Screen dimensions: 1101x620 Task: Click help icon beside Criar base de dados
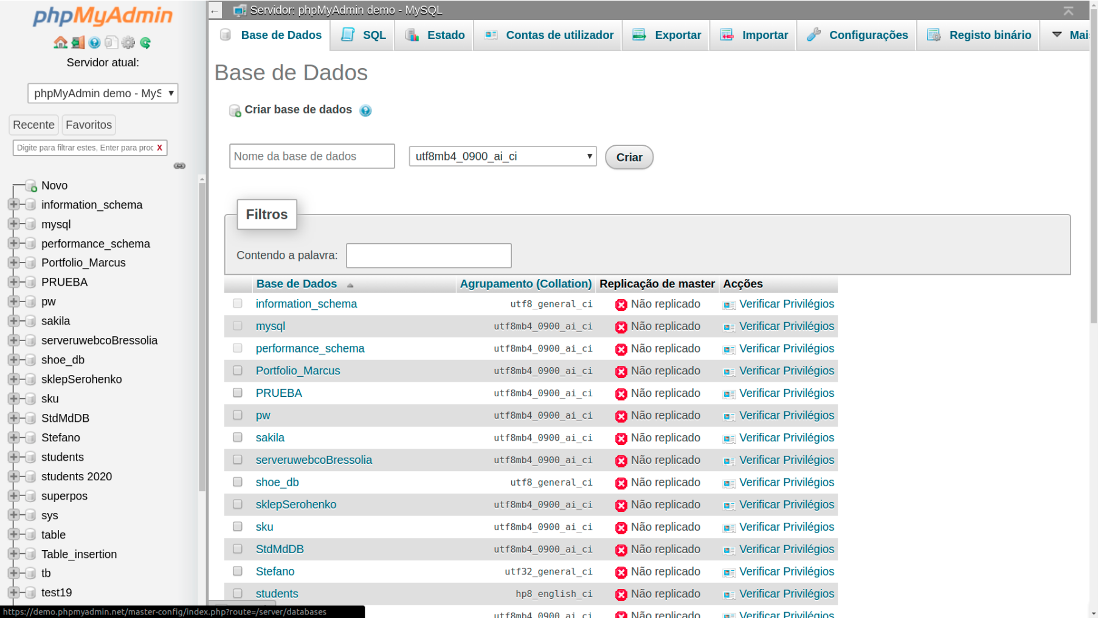point(365,111)
